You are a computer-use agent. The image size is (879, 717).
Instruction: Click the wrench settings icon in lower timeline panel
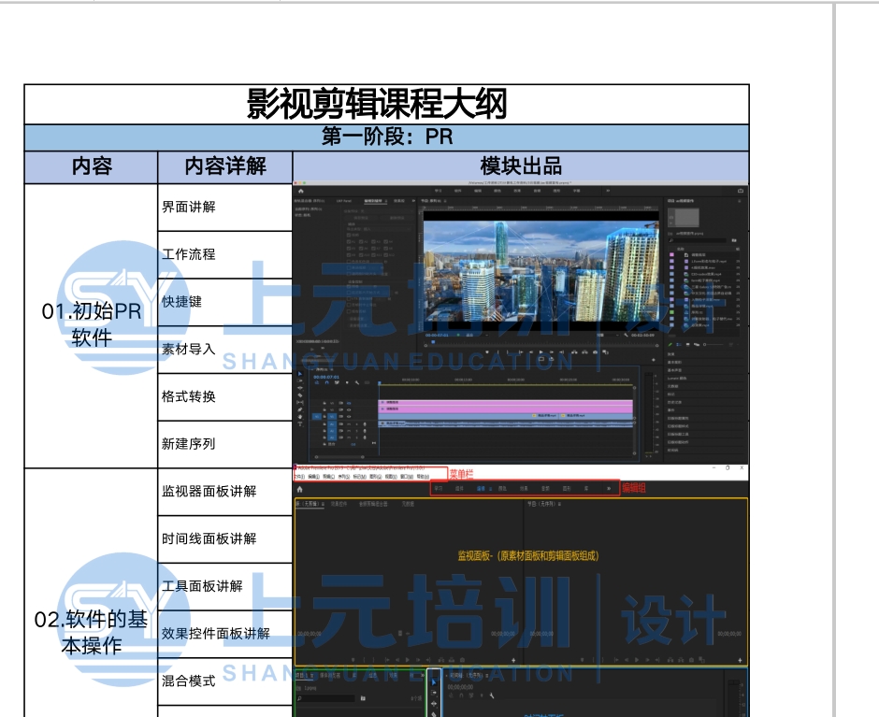493,695
